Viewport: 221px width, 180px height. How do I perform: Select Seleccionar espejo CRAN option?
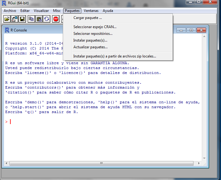coord(118,27)
